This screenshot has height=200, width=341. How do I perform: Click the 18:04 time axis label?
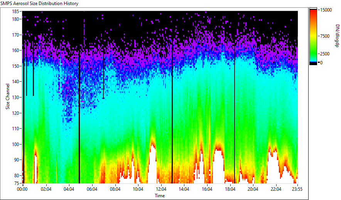click(230, 189)
